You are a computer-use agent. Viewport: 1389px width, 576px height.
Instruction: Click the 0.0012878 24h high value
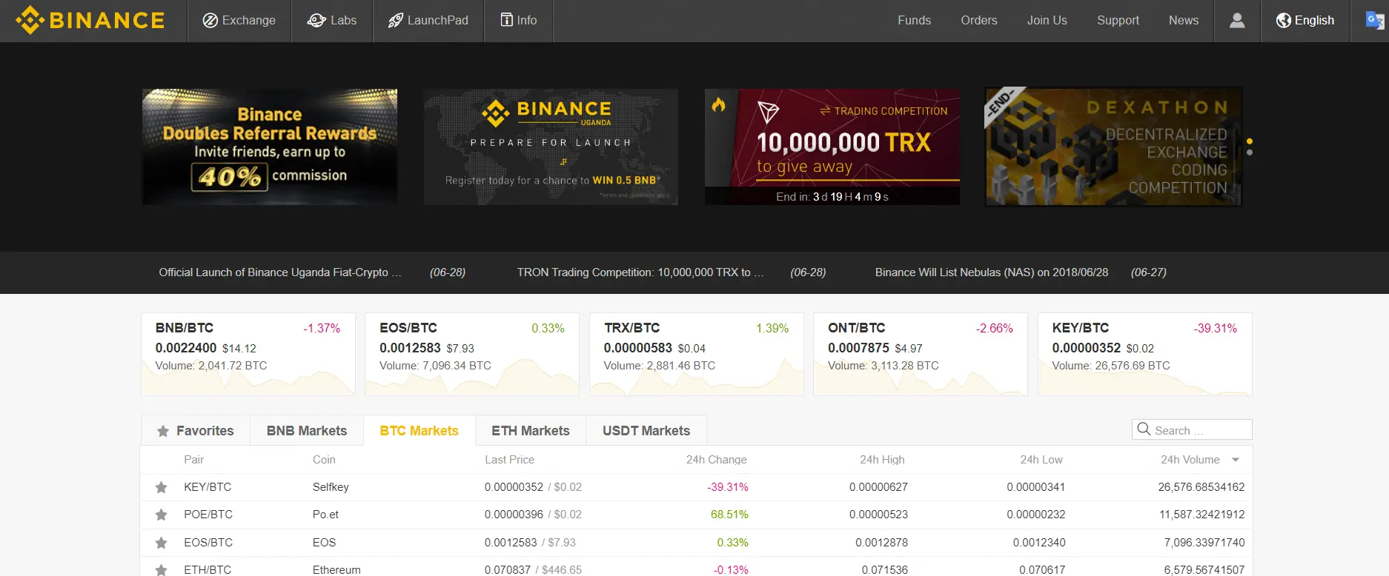(881, 543)
